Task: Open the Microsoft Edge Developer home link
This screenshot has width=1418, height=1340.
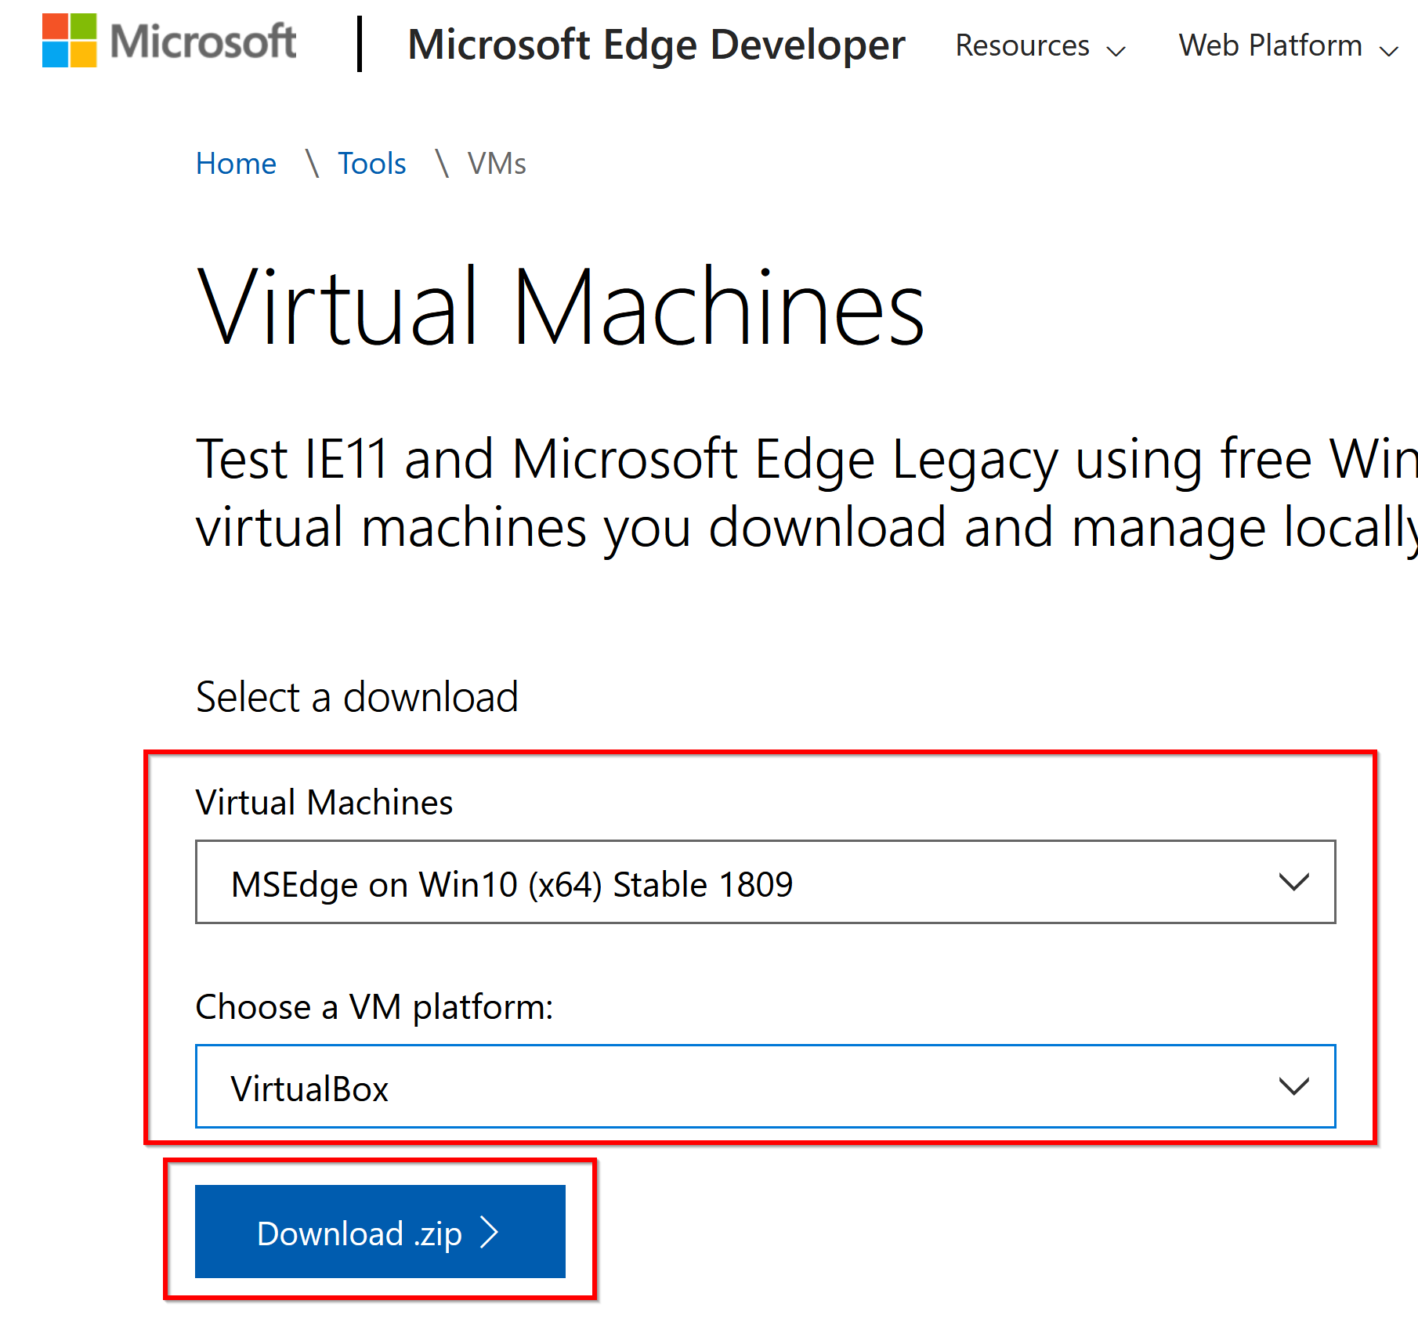Action: coord(657,45)
